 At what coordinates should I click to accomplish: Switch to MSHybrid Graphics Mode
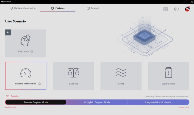(x=97, y=102)
